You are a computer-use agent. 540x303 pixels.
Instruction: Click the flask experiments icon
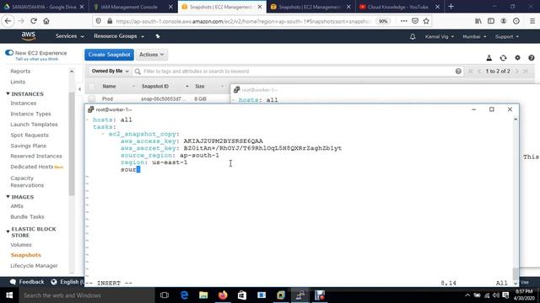pyautogui.click(x=489, y=58)
